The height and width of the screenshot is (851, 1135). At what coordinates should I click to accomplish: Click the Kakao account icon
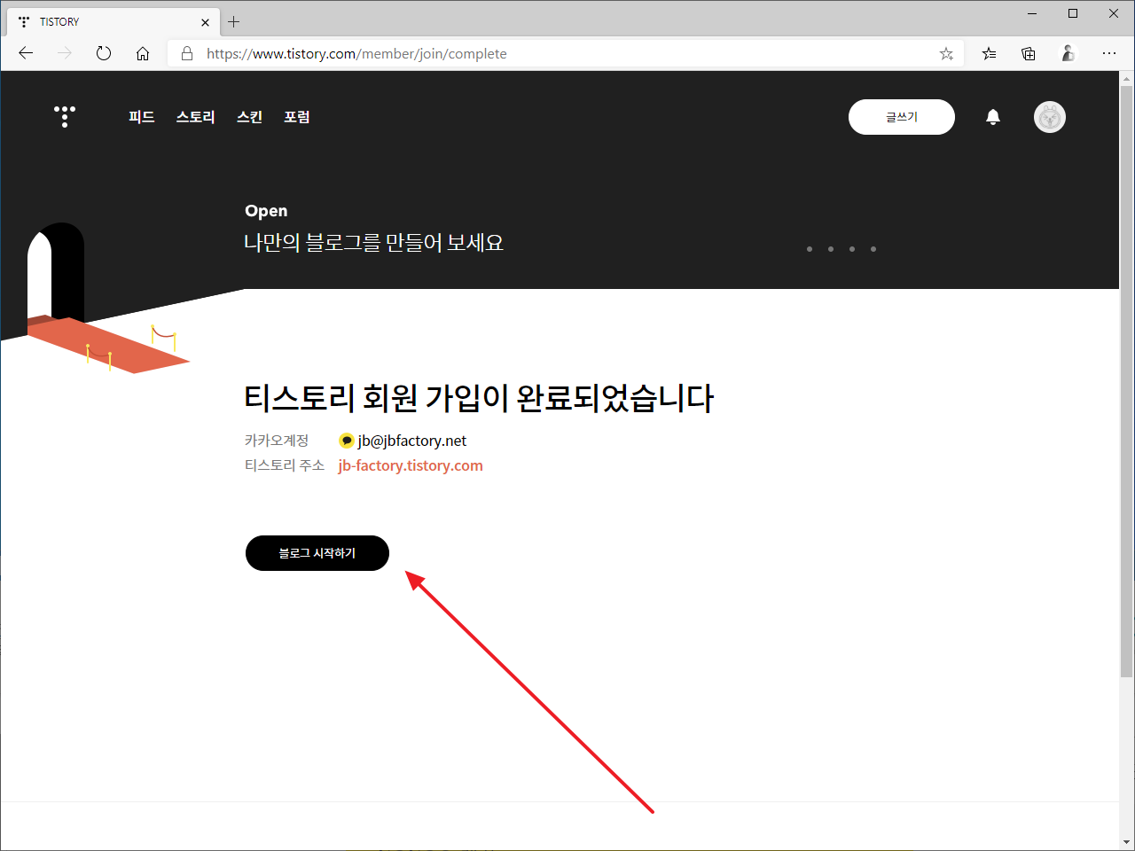tap(347, 441)
